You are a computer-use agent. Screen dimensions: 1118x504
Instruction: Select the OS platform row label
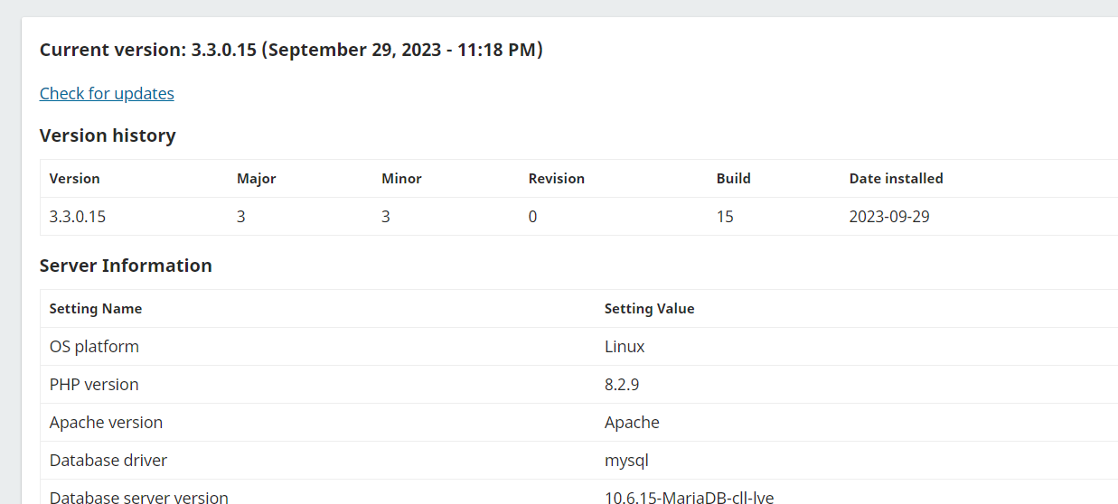coord(94,347)
